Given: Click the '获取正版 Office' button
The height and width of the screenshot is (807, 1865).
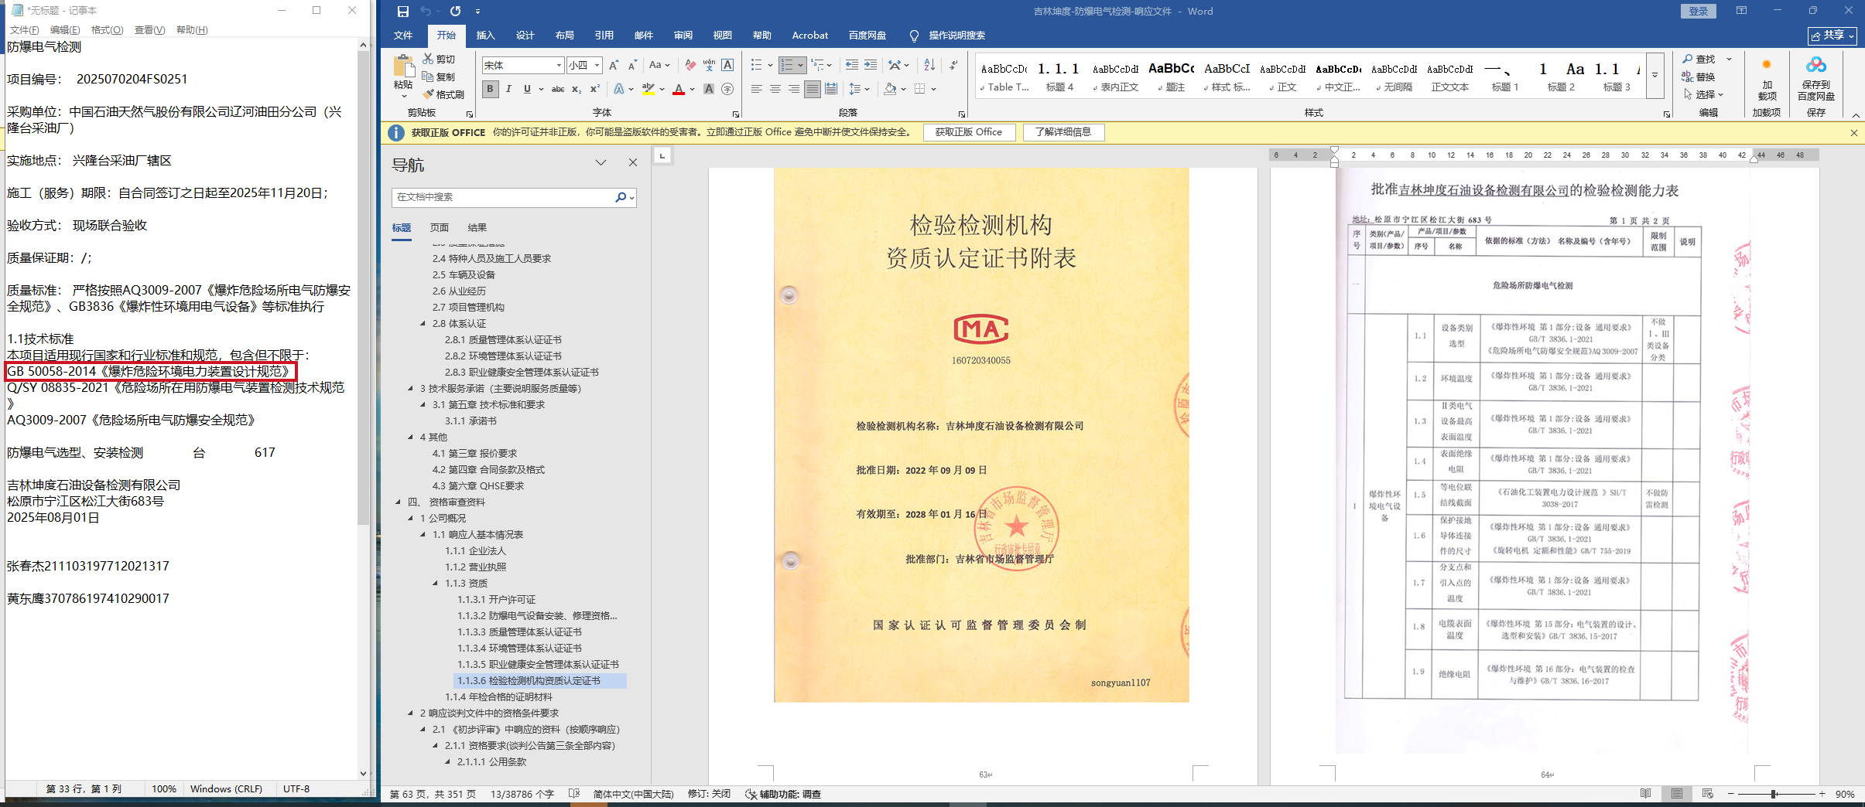Looking at the screenshot, I should coord(968,132).
